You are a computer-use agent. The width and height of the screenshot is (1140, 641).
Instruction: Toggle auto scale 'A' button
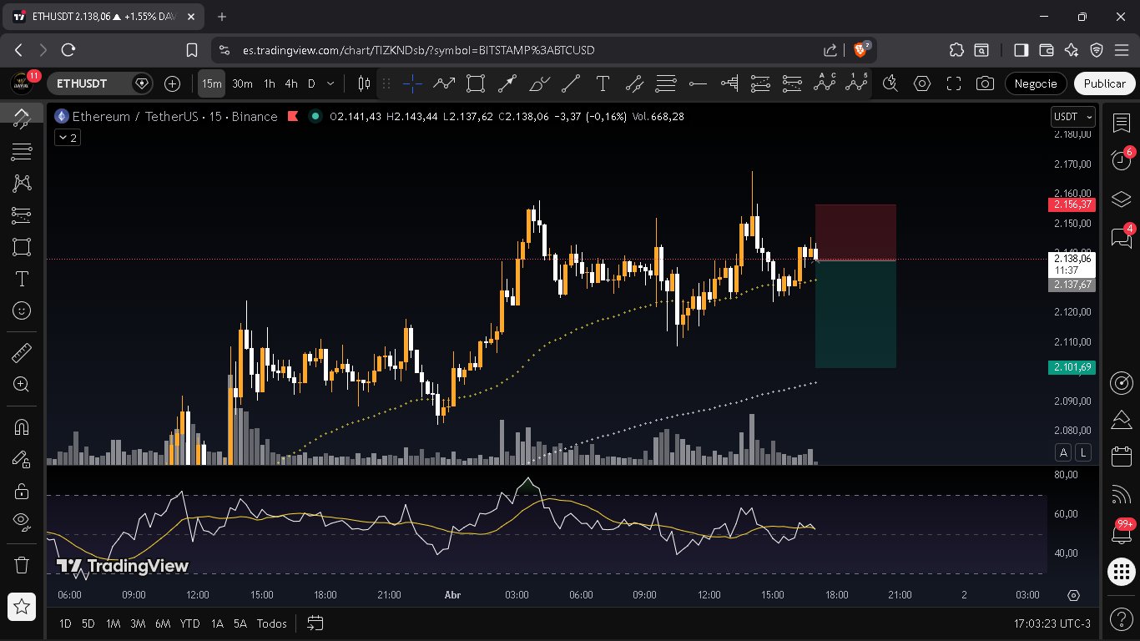(x=1063, y=452)
